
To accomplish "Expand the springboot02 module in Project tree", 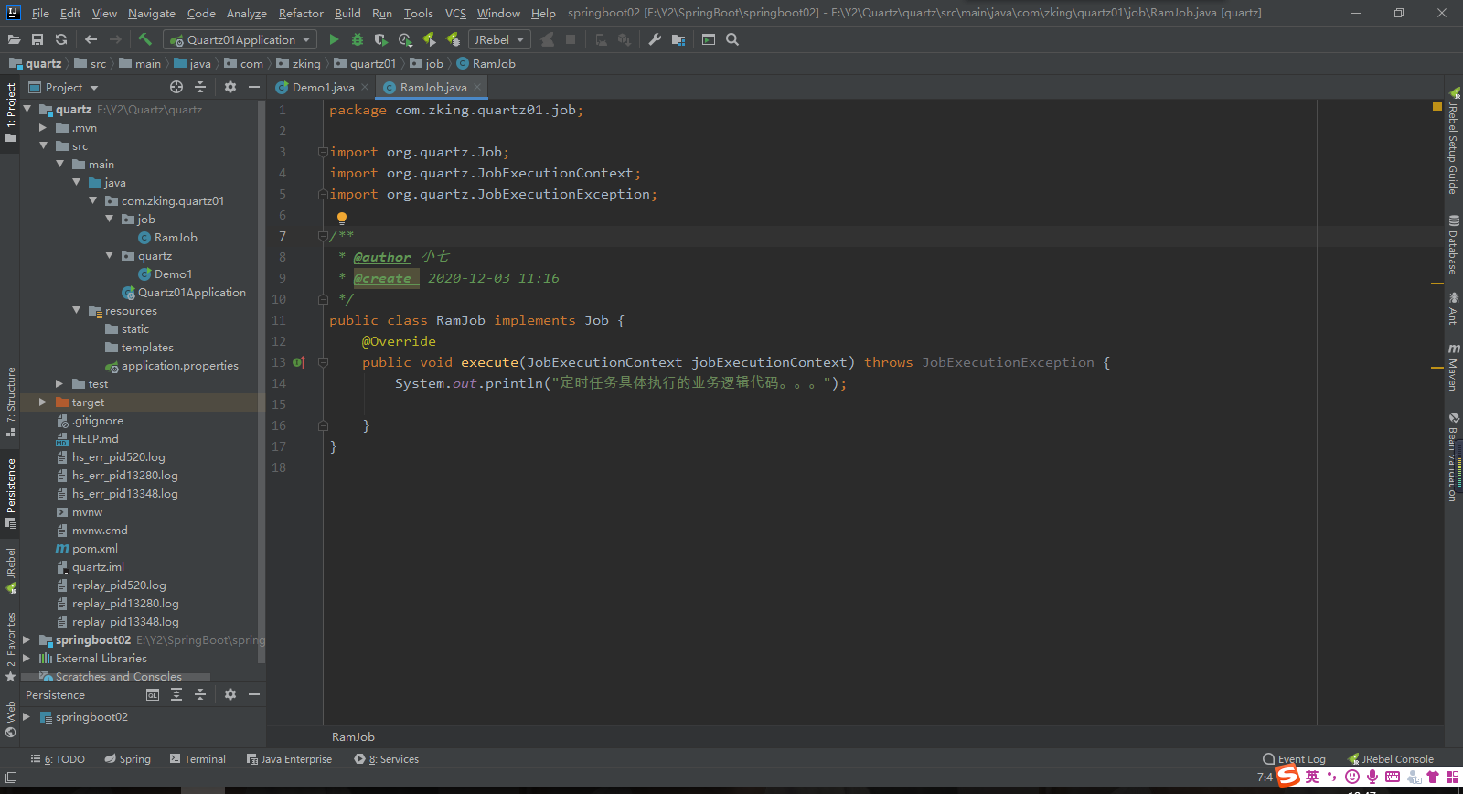I will pyautogui.click(x=27, y=640).
